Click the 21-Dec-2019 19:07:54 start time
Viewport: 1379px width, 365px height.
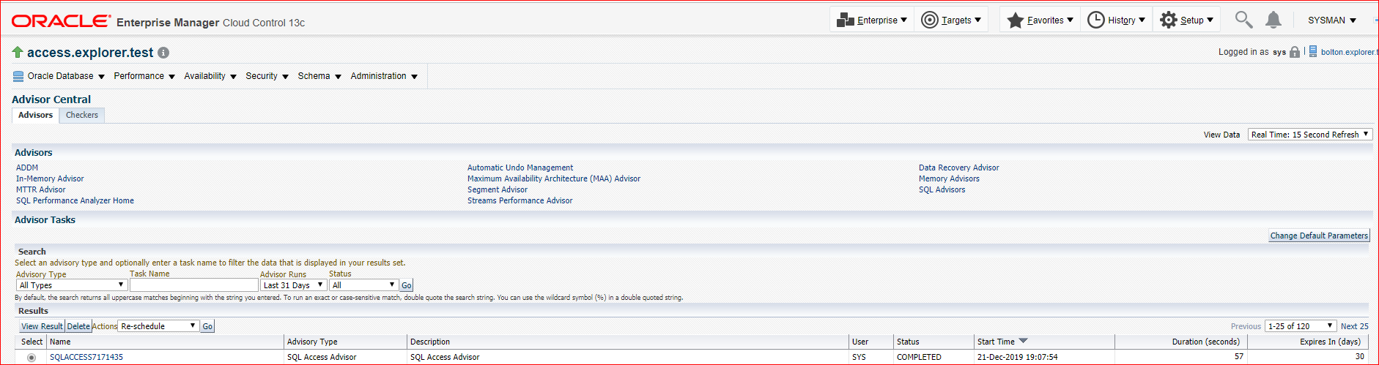click(x=1017, y=357)
